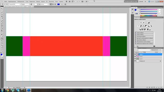Hide the white background layer
164x92 pixels.
[x=135, y=61]
